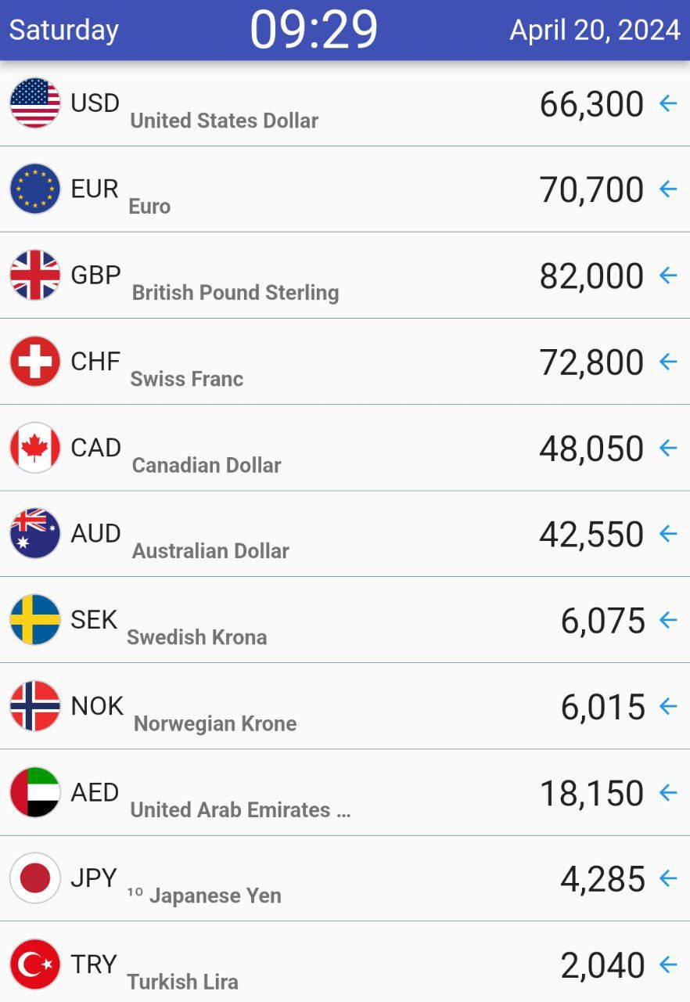Viewport: 690px width, 1002px height.
Task: Tap the Swiss flag icon
Action: pos(35,362)
